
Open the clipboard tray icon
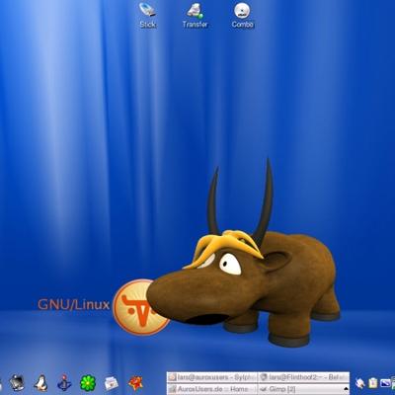373,383
